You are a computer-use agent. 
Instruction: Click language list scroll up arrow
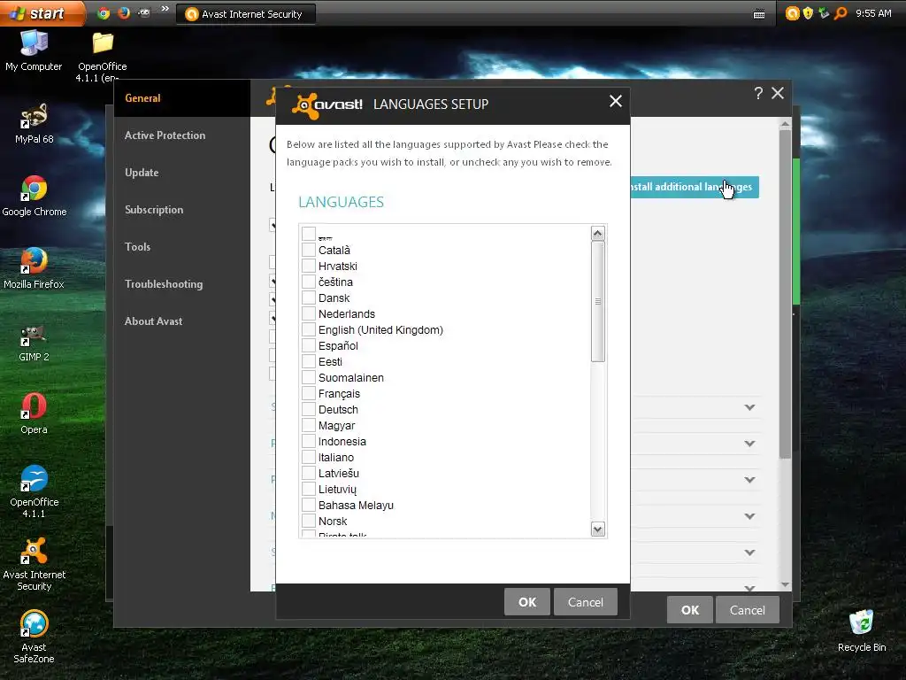tap(597, 234)
